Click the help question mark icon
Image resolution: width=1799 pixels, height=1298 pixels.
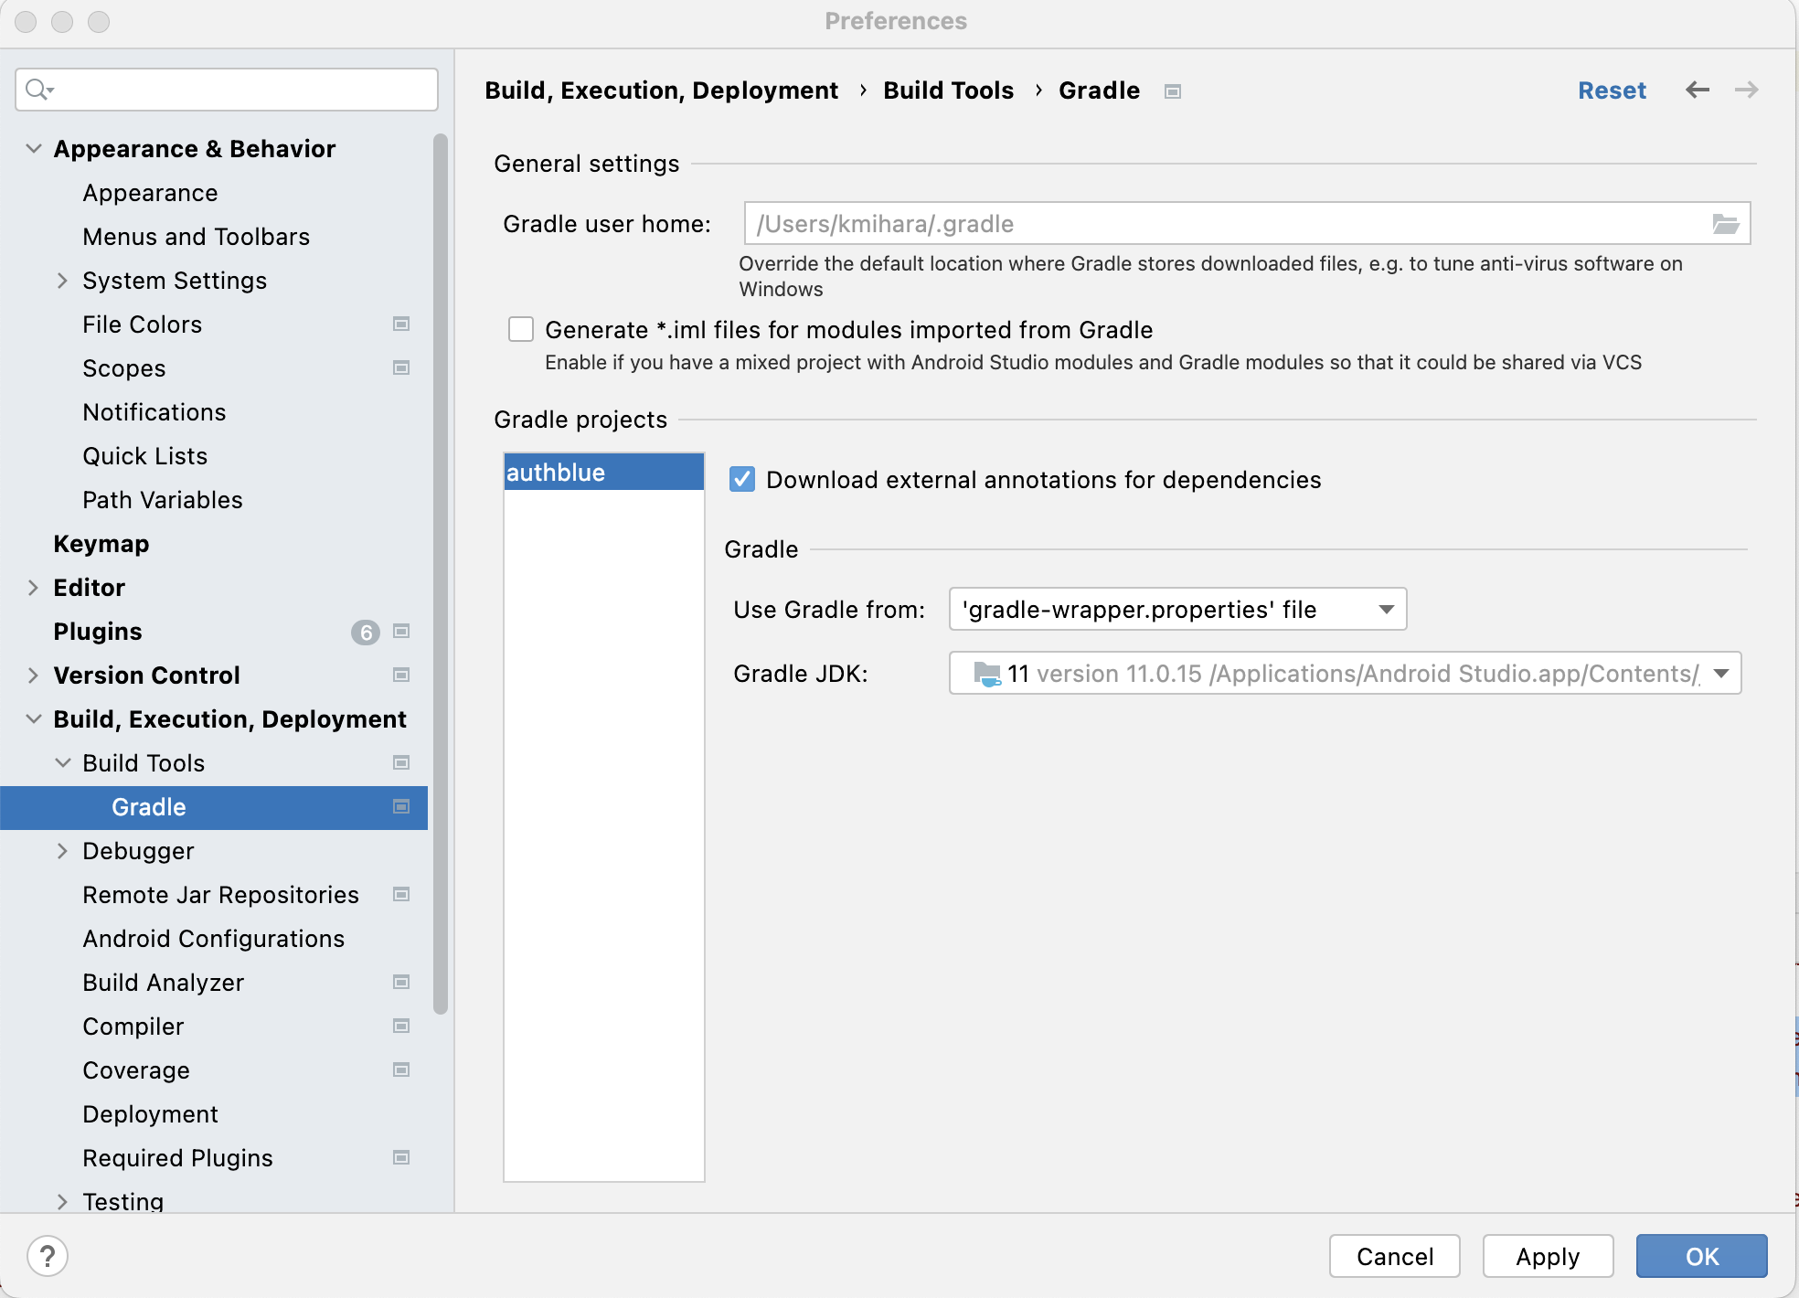point(48,1256)
